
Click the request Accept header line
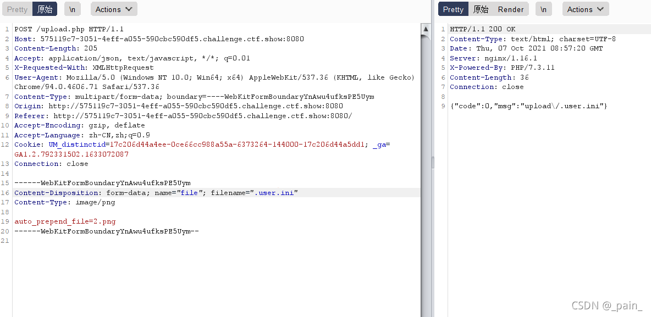click(x=132, y=58)
